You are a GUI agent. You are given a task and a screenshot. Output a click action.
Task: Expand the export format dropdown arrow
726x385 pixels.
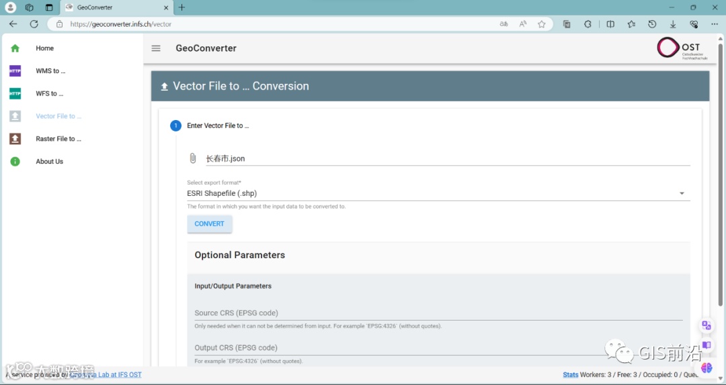pyautogui.click(x=682, y=194)
